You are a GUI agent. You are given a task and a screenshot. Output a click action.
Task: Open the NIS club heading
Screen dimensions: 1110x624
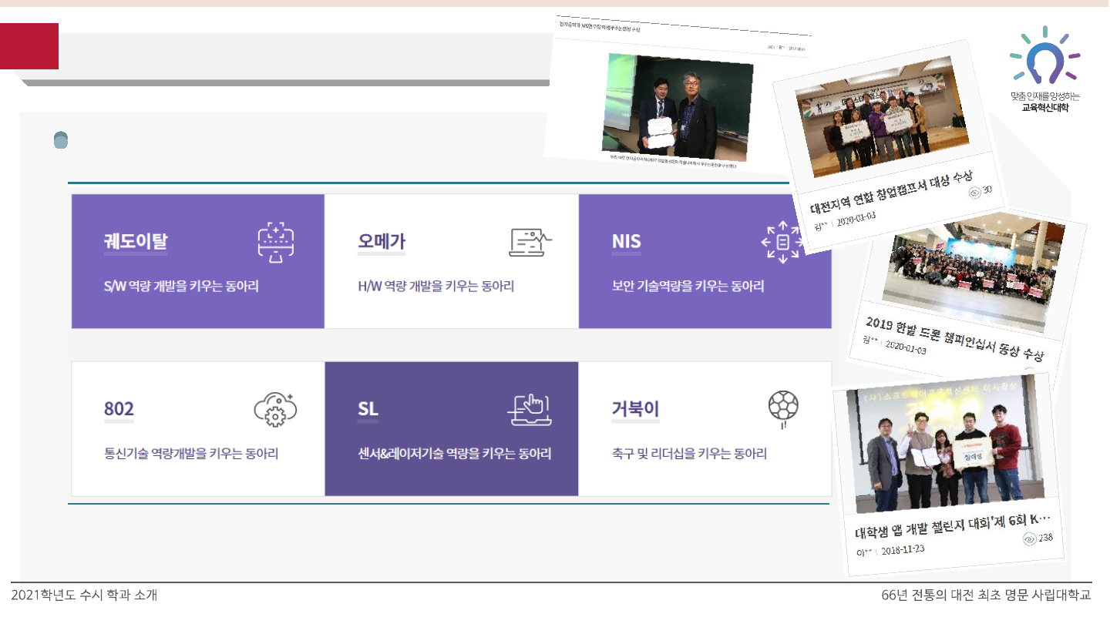point(626,241)
